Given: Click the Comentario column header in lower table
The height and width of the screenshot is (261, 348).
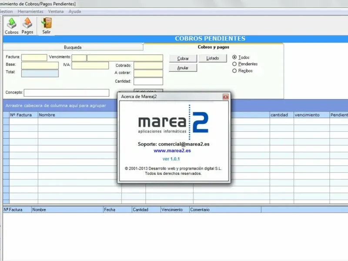Looking at the screenshot, I should click(x=225, y=210).
